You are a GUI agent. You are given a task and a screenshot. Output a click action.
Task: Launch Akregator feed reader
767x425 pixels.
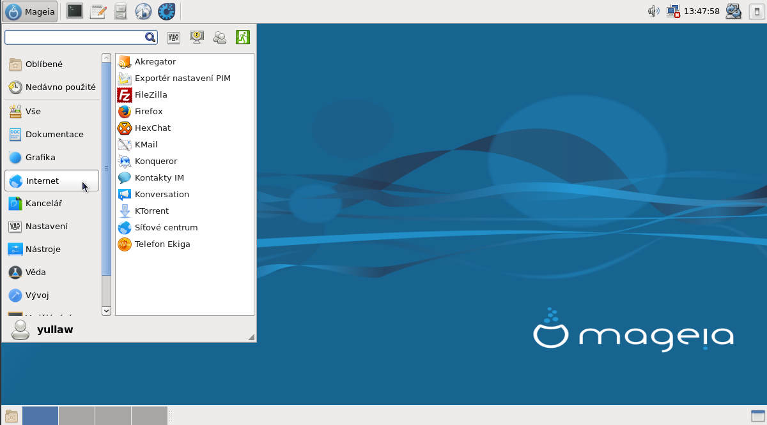click(x=185, y=61)
